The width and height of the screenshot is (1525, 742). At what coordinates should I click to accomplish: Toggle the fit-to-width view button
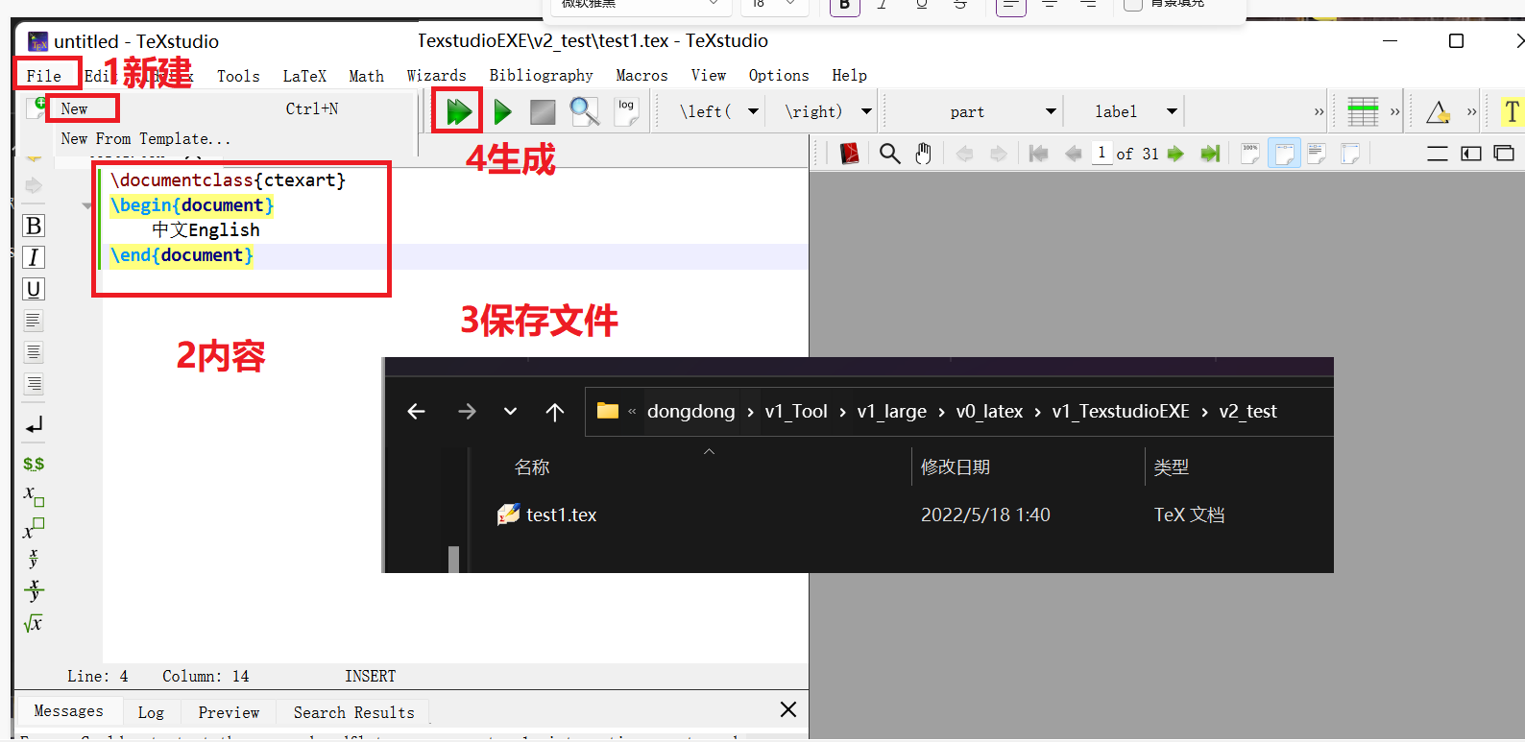click(1284, 154)
